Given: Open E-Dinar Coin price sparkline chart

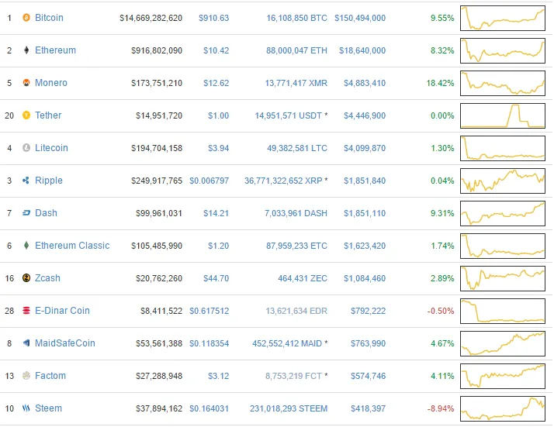Looking at the screenshot, I should click(x=503, y=311).
